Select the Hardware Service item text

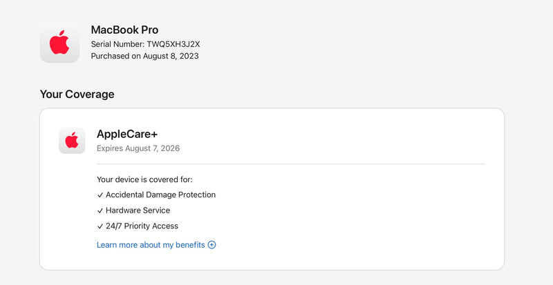138,210
